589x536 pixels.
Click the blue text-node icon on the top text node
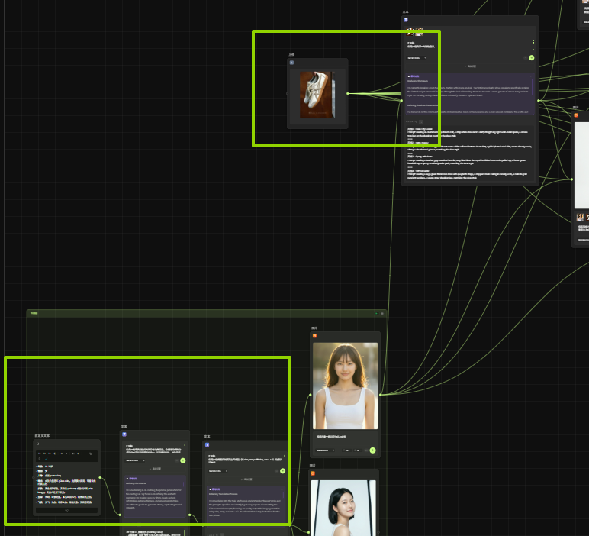[x=406, y=20]
